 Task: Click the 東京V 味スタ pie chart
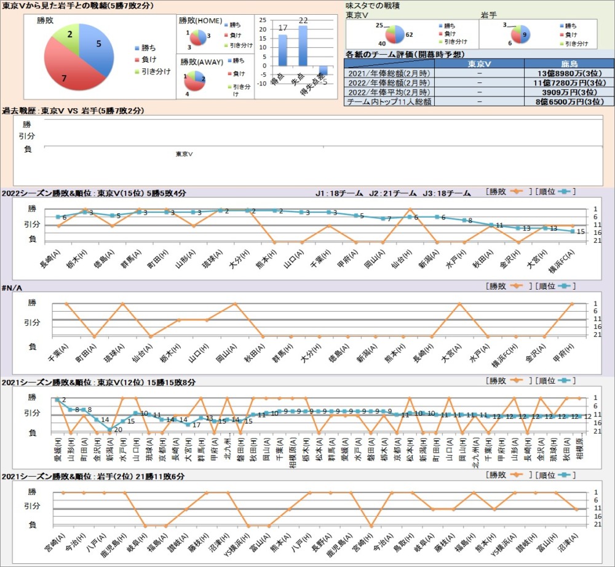click(394, 35)
